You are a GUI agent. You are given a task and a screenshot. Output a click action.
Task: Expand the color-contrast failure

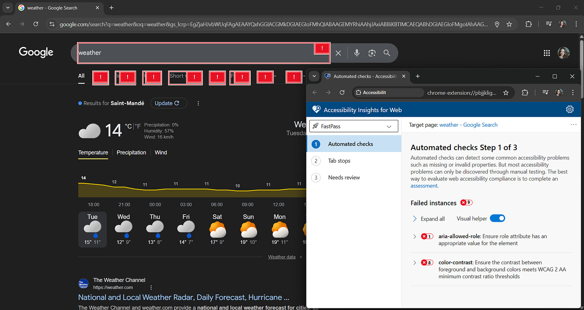pos(415,263)
